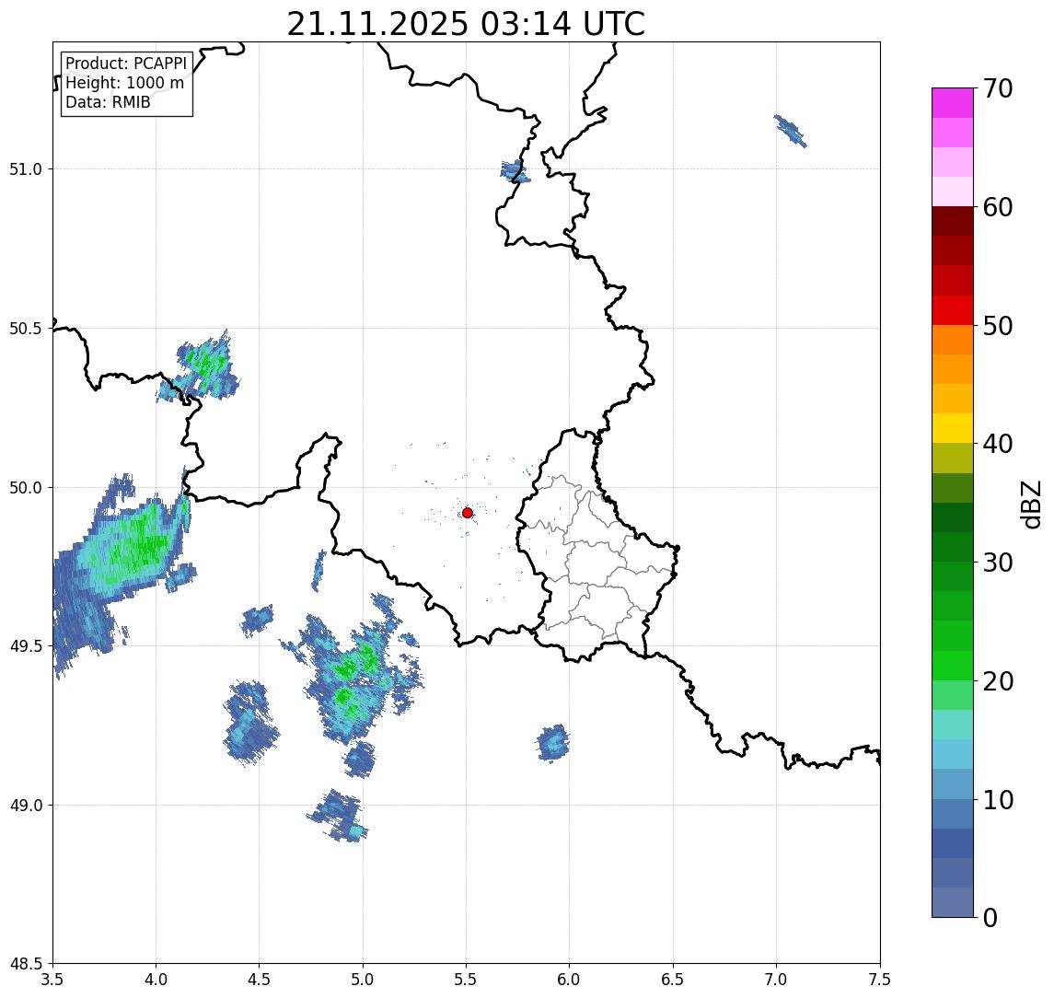Click the 'Product: PCAPPI' legend line
The image size is (1054, 998).
[x=126, y=64]
